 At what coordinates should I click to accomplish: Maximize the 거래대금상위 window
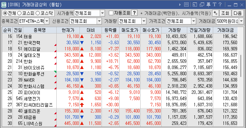click(236, 5)
